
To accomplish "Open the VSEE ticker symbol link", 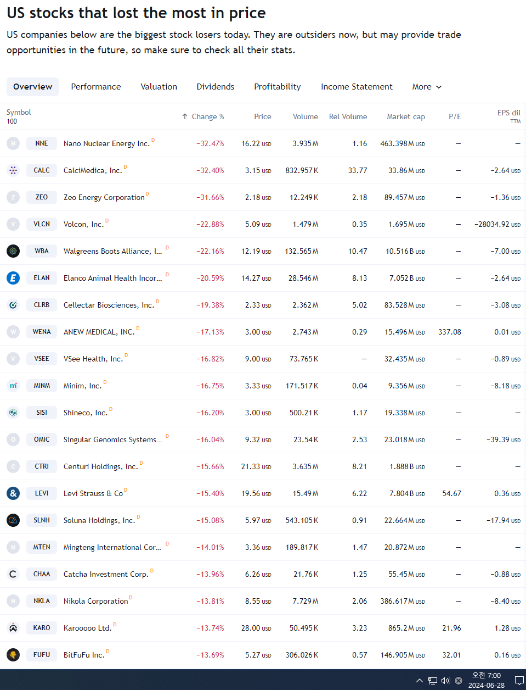I will pyautogui.click(x=42, y=359).
